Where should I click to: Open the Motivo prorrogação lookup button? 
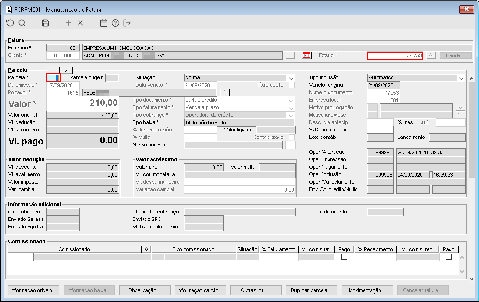[x=460, y=107]
